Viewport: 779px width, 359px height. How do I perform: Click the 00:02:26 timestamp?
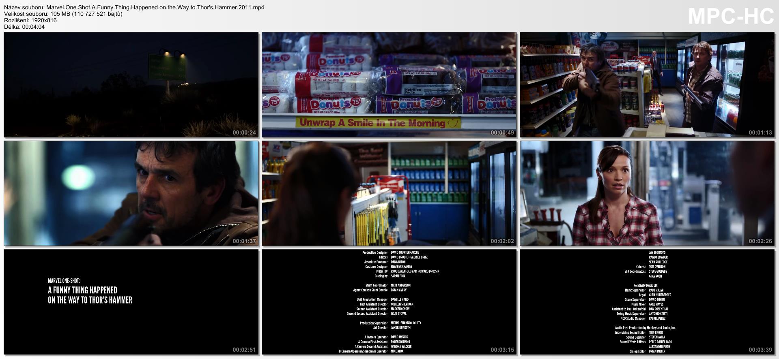[760, 241]
